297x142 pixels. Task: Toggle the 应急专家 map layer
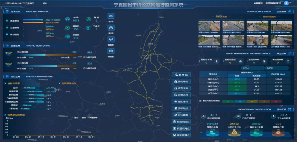pyautogui.click(x=181, y=88)
